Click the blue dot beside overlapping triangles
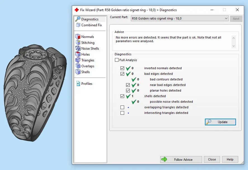Viewport: 248px width, 170px height. pyautogui.click(x=128, y=107)
